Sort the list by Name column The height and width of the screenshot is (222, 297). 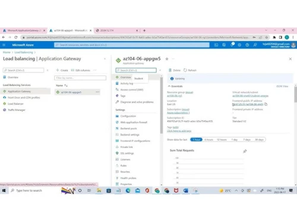point(62,85)
